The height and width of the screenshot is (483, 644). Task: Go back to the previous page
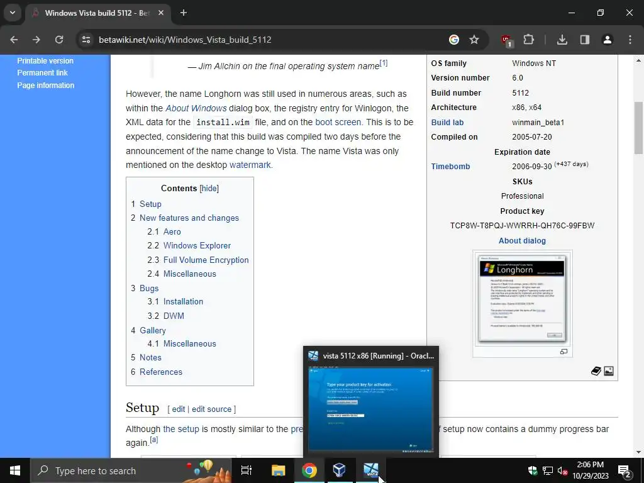pyautogui.click(x=14, y=40)
